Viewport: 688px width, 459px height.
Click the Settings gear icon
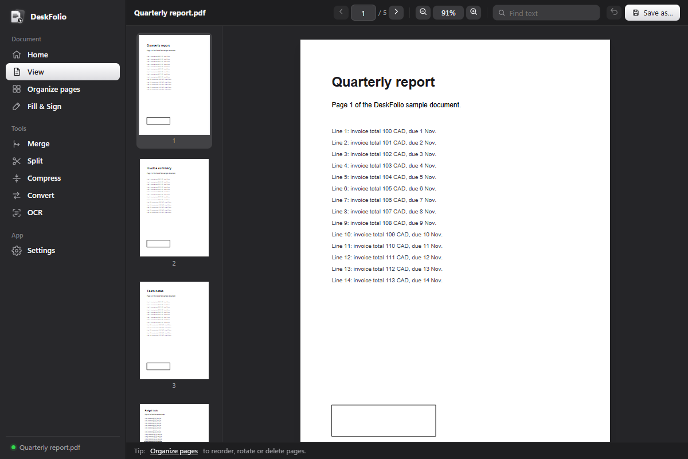pyautogui.click(x=17, y=251)
